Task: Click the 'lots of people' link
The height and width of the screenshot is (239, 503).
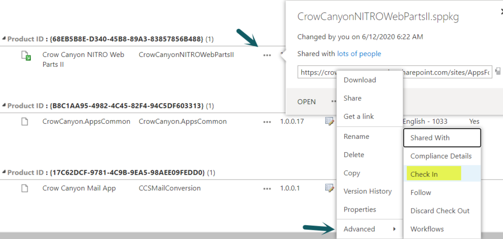Action: point(359,53)
